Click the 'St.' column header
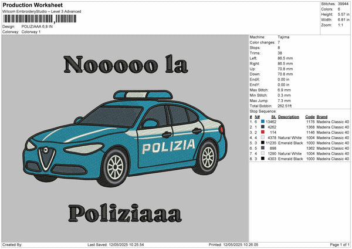 (x=273, y=117)
